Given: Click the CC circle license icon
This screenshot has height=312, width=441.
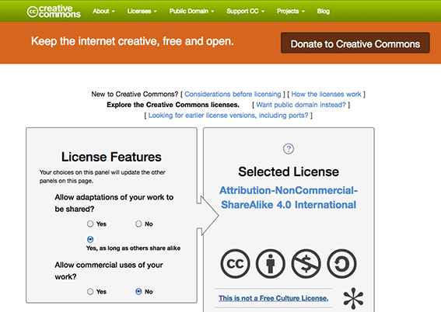Looking at the screenshot, I should point(235,264).
